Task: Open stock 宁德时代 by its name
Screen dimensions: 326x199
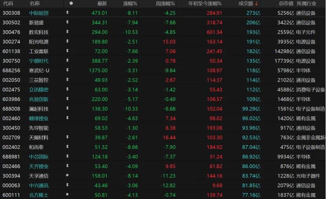Action: click(x=39, y=61)
